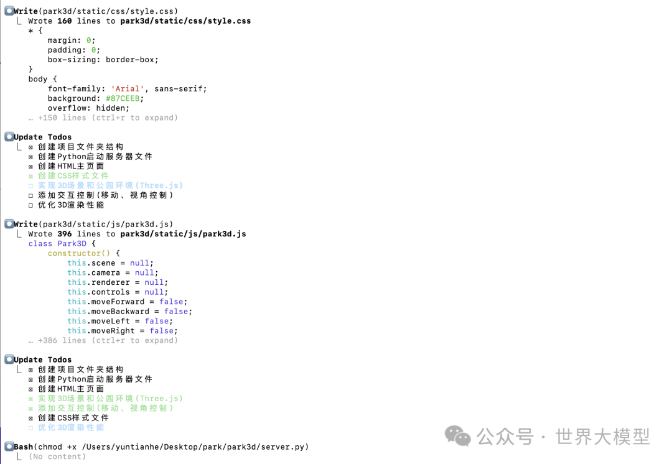672x464 pixels.
Task: Click the 'this.moveForward = false;' line
Action: [128, 302]
